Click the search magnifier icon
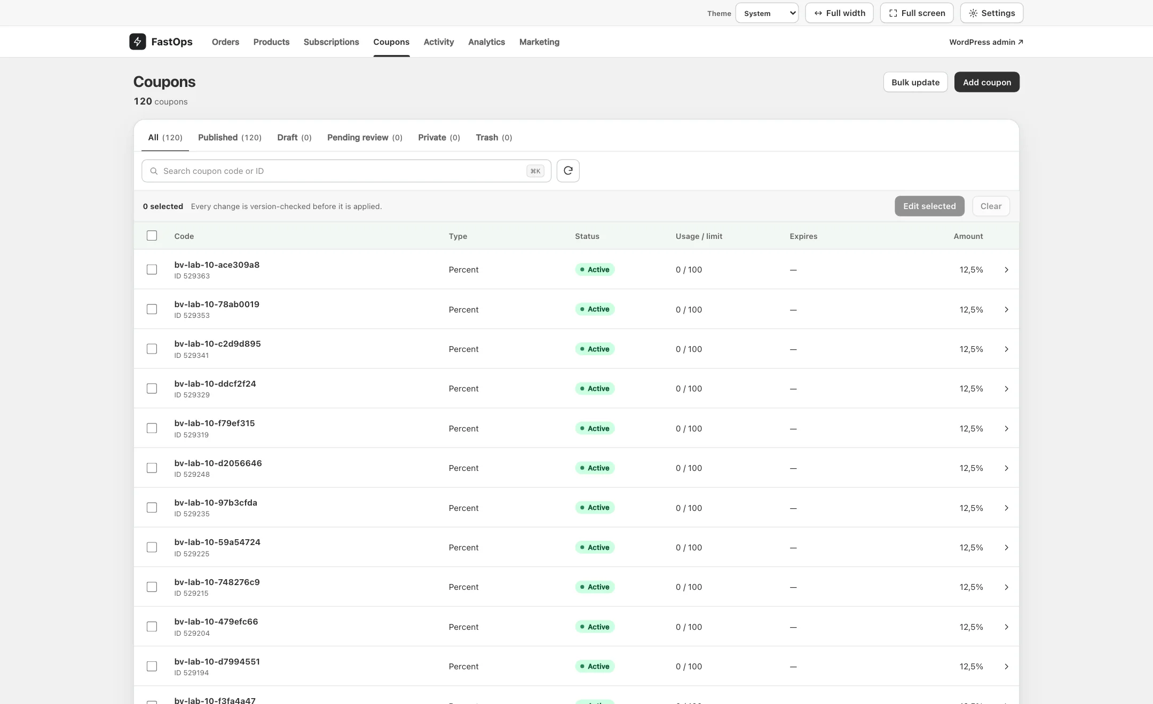 154,171
